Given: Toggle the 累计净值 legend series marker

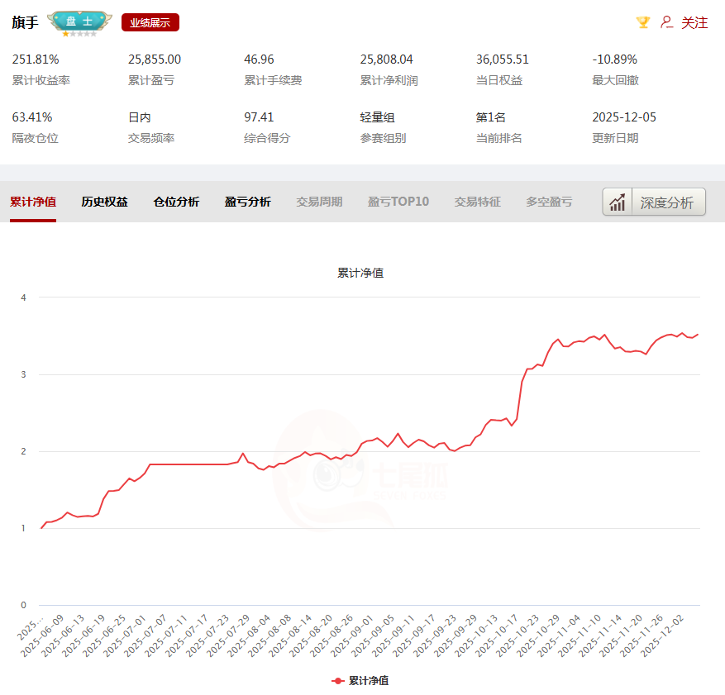Looking at the screenshot, I should [337, 681].
